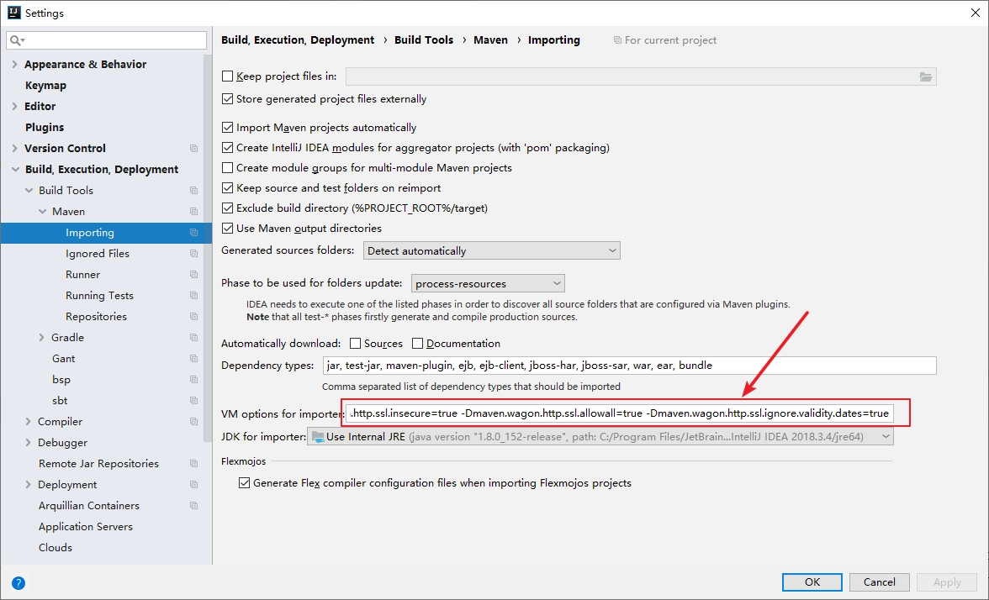The image size is (989, 600).
Task: Expand Appearance & Behavior section
Action: tap(14, 64)
